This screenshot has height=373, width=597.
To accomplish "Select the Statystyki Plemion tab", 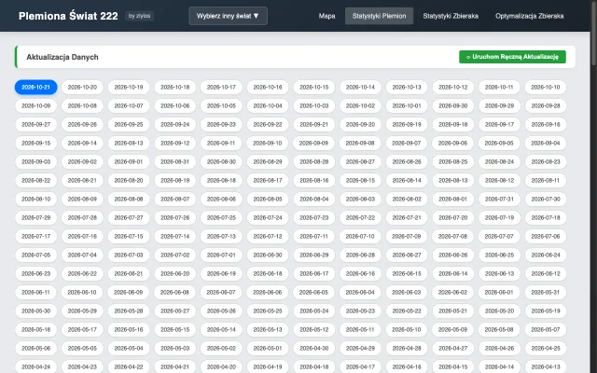I will (x=379, y=16).
